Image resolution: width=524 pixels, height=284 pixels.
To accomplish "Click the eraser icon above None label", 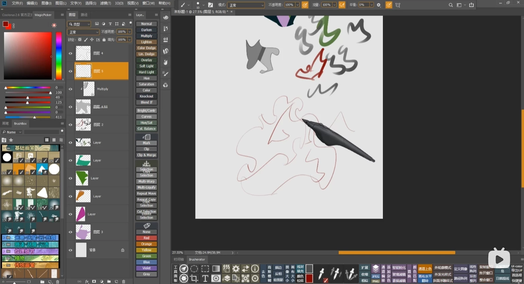I will tap(147, 226).
